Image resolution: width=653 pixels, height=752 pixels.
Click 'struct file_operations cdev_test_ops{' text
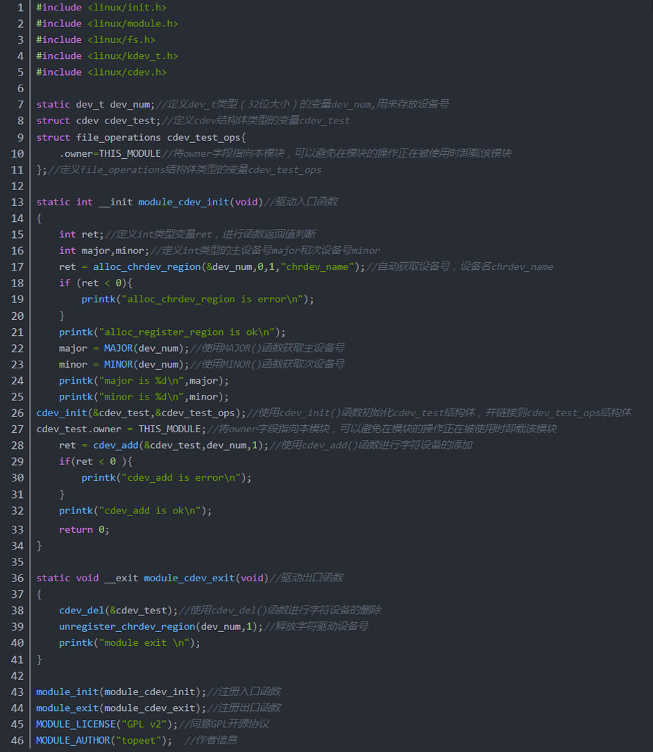pyautogui.click(x=141, y=137)
